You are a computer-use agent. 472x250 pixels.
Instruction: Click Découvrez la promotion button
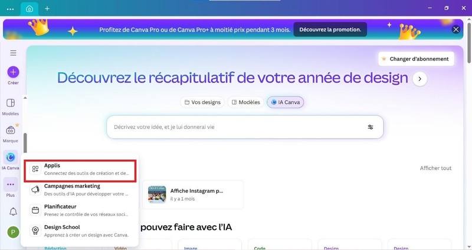coord(330,29)
